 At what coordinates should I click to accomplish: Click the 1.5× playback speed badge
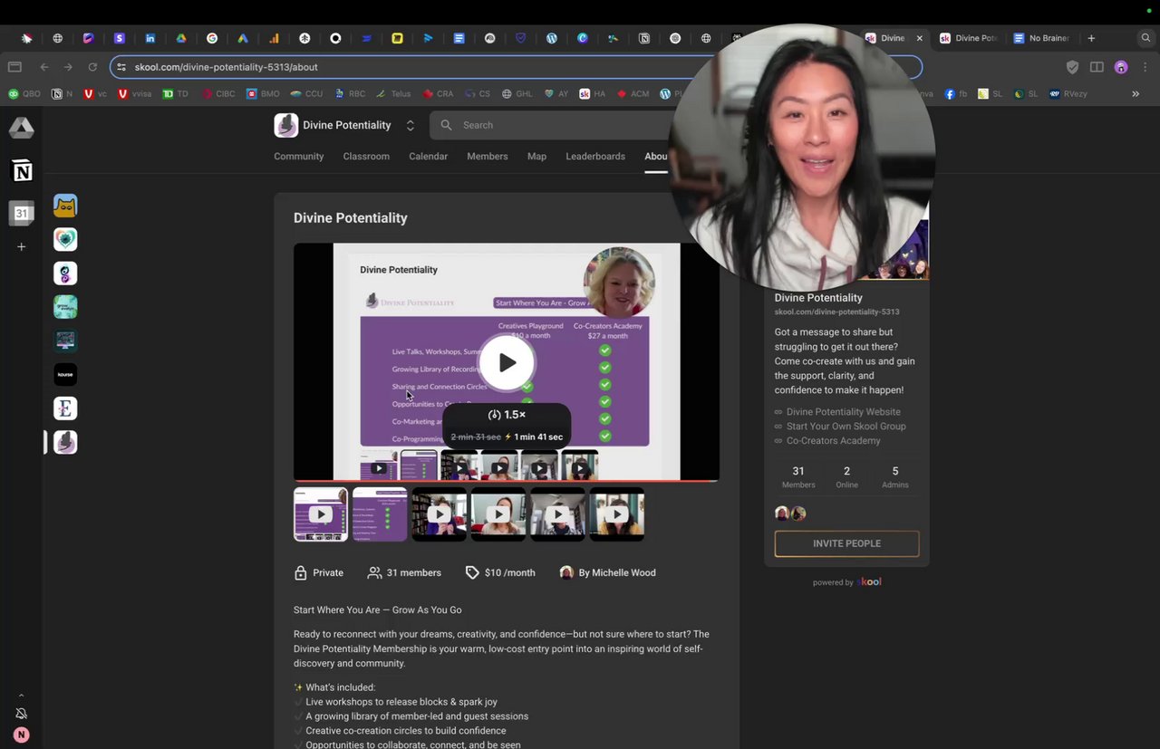[x=507, y=415]
